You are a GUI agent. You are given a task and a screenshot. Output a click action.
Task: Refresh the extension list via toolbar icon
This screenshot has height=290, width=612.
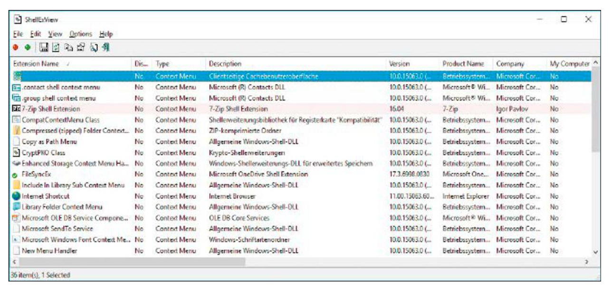click(x=55, y=47)
